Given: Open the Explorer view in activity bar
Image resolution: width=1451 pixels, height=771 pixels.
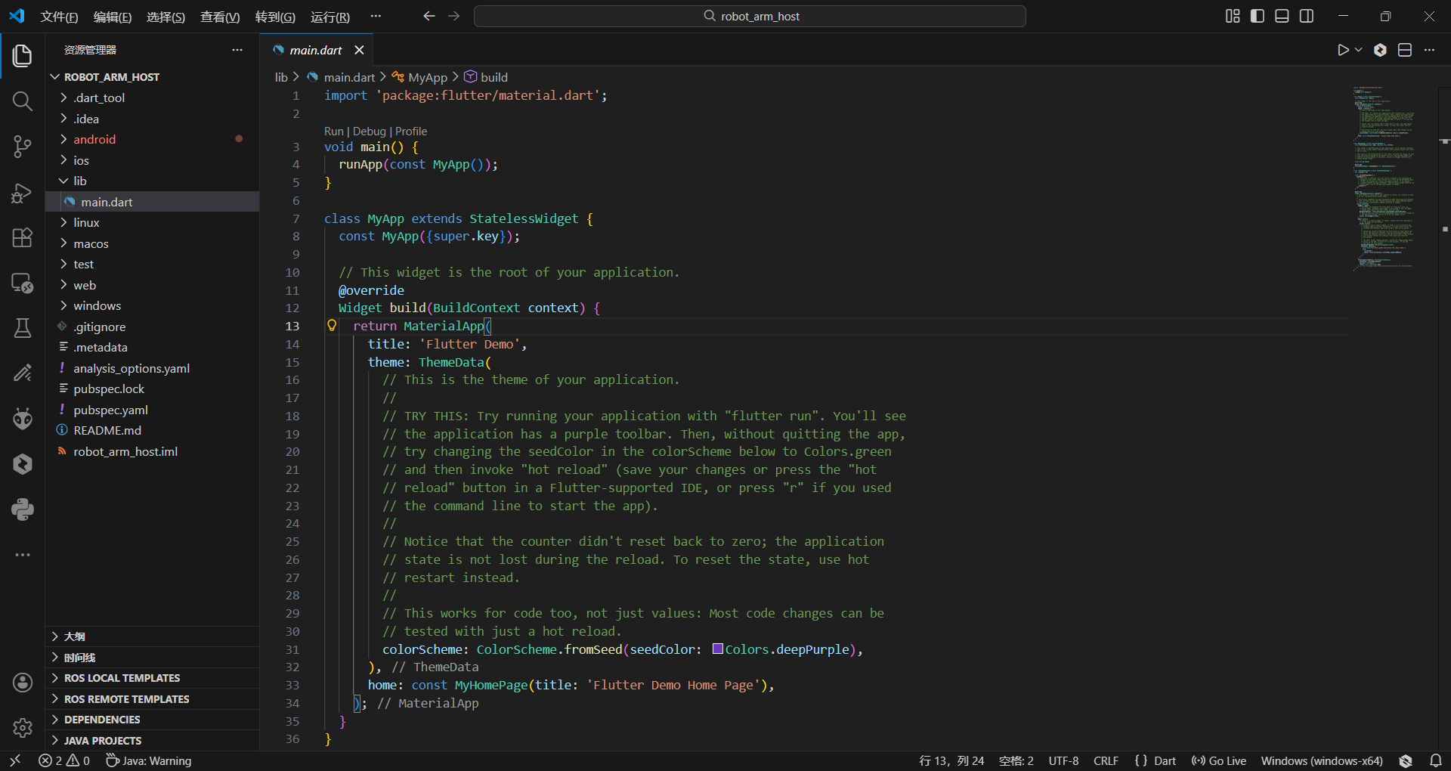Looking at the screenshot, I should pos(23,55).
